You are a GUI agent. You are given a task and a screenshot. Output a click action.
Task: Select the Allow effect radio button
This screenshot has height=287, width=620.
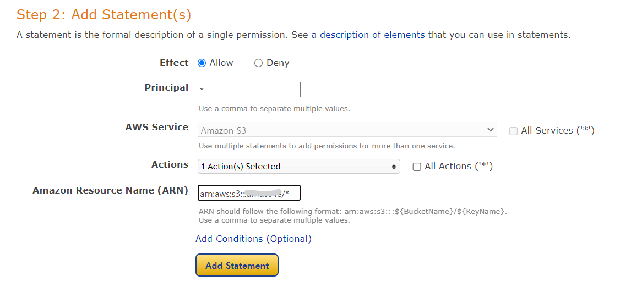(x=202, y=63)
